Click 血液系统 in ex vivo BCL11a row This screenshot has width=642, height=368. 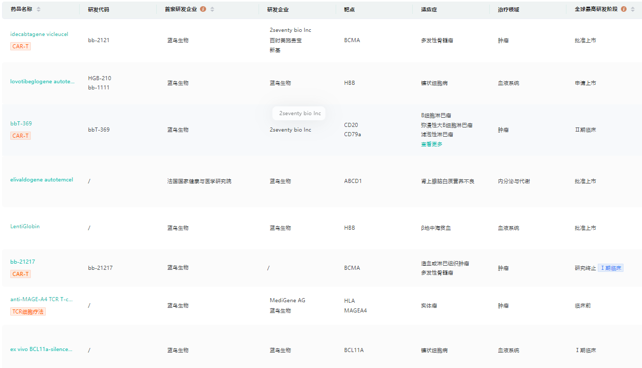[x=508, y=350]
